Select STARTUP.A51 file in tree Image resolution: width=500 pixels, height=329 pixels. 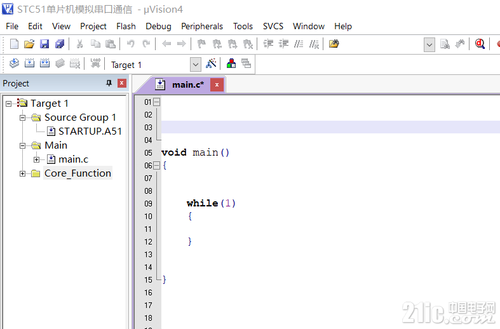(x=90, y=131)
